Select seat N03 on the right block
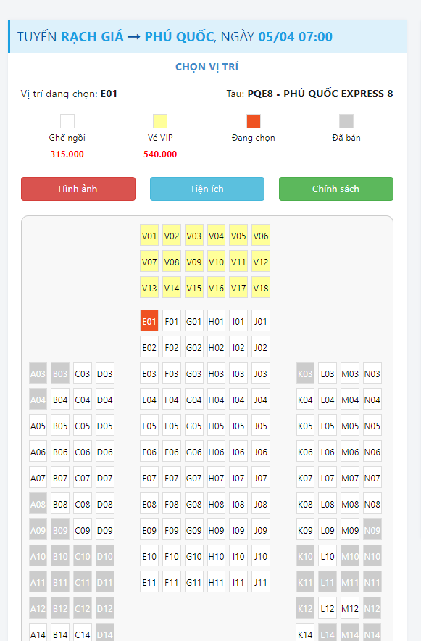Screen dimensions: 421x641 [x=372, y=374]
